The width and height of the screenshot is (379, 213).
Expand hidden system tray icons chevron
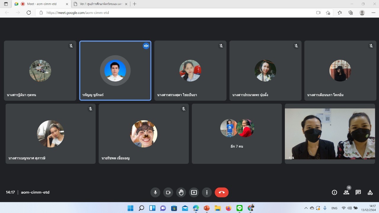pos(306,208)
